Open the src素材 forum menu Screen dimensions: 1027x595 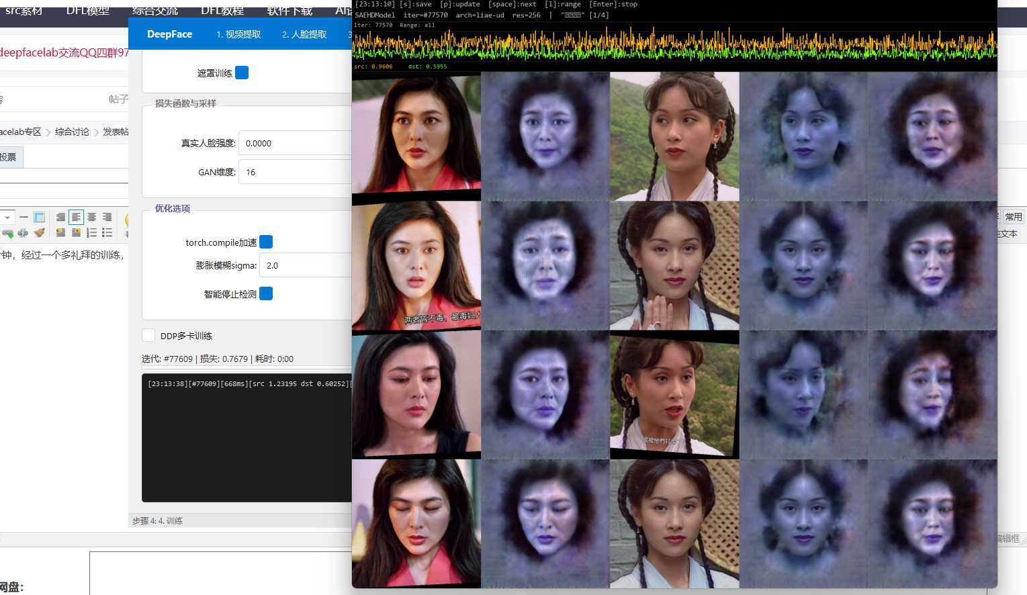[24, 11]
